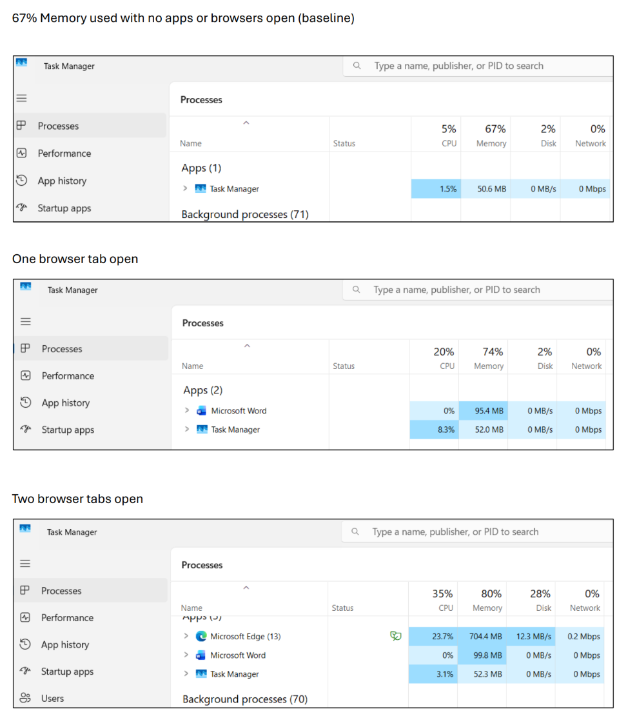The image size is (617, 716).
Task: Click the Edge efficiency mode leaf icon
Action: pyautogui.click(x=396, y=635)
